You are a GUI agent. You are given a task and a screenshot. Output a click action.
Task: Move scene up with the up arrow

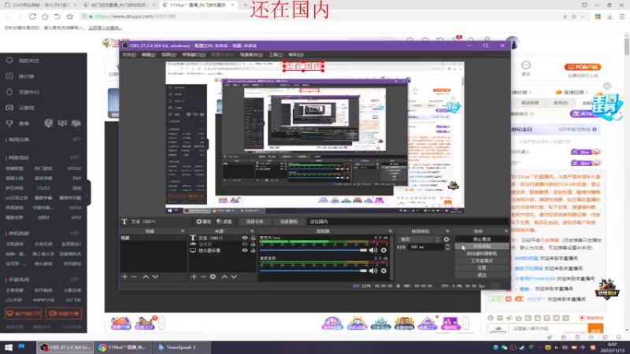(x=146, y=277)
